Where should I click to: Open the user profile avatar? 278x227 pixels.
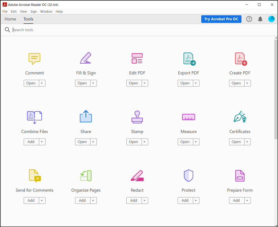(x=271, y=19)
